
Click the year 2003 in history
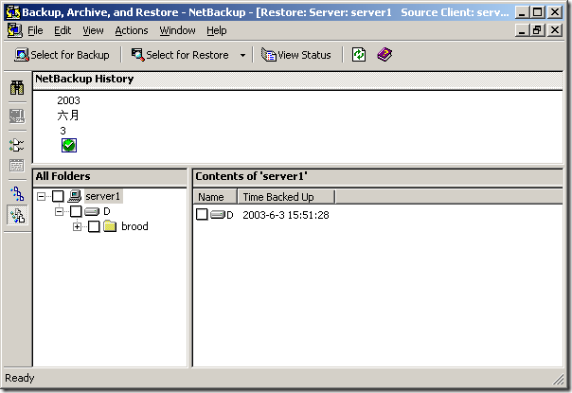(x=68, y=100)
